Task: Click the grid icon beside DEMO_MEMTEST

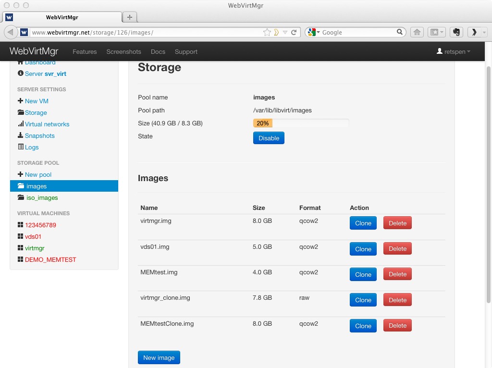Action: (x=20, y=259)
